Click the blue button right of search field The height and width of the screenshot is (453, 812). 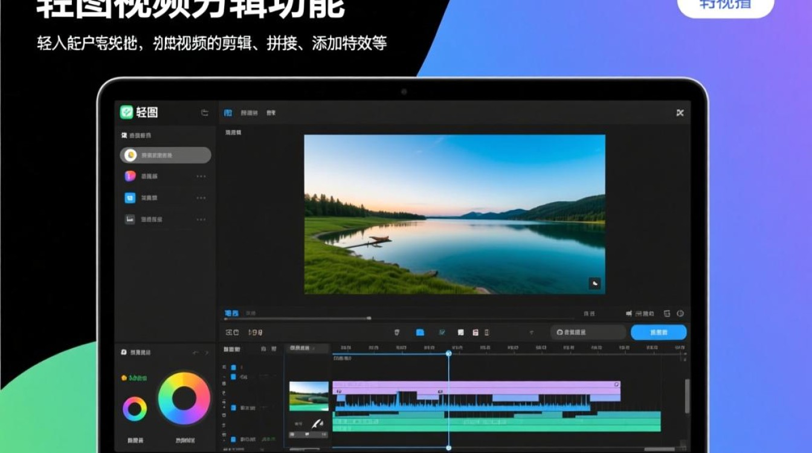point(659,332)
